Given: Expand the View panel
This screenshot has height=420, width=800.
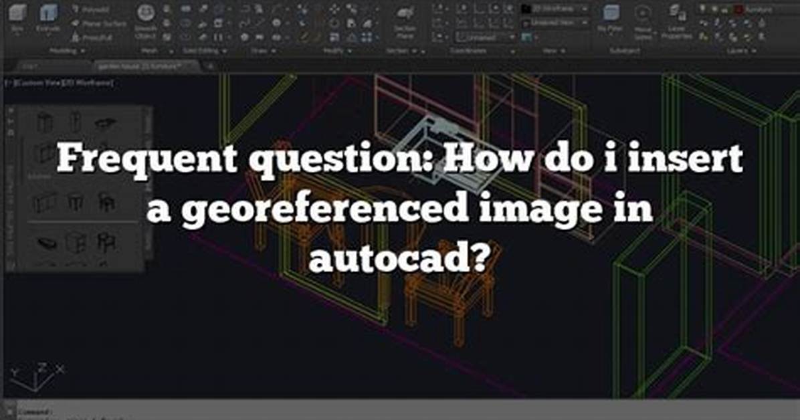Looking at the screenshot, I should 555,51.
